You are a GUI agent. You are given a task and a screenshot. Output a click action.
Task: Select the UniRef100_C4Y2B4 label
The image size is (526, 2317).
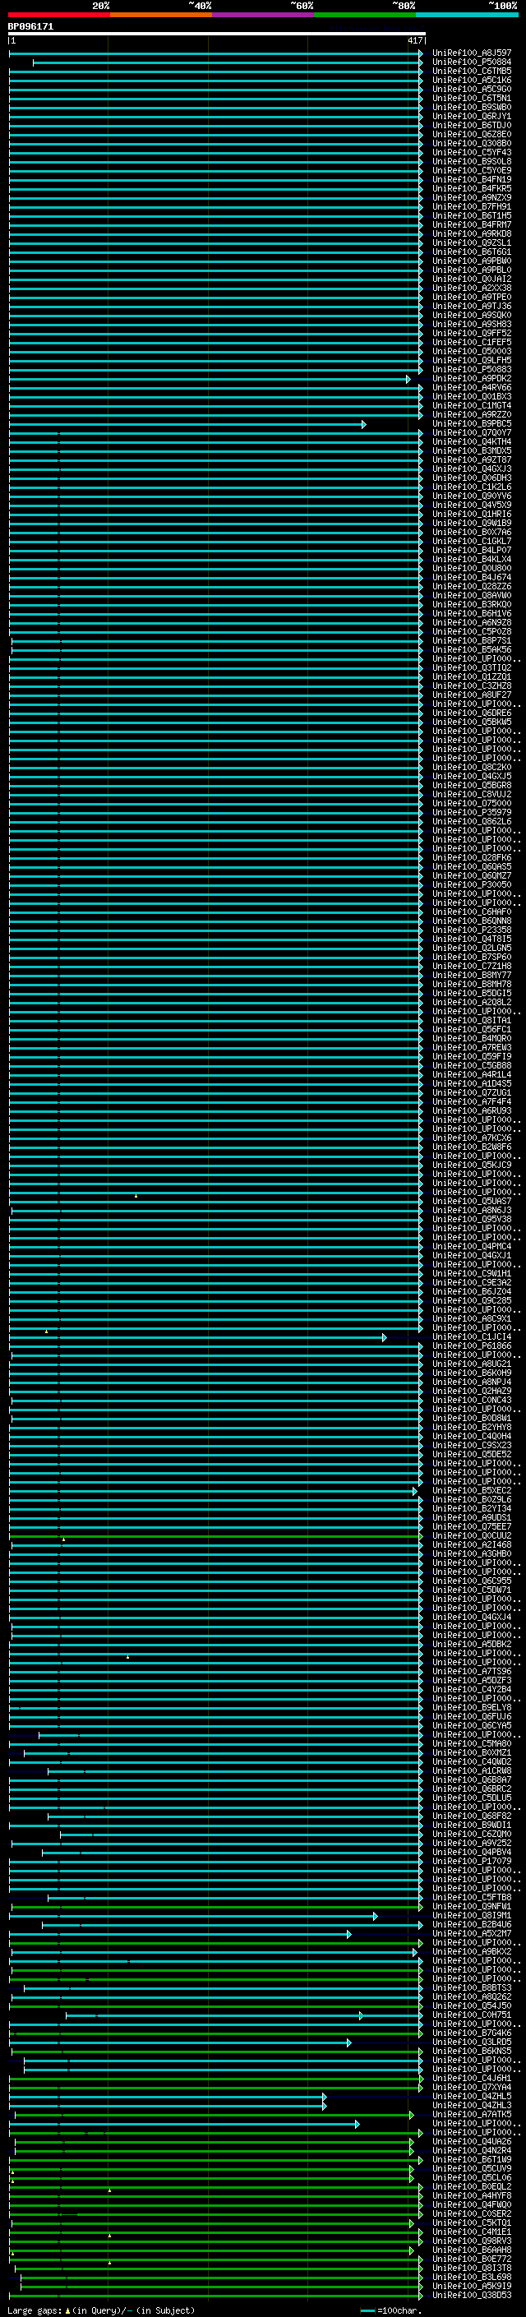tap(471, 1690)
